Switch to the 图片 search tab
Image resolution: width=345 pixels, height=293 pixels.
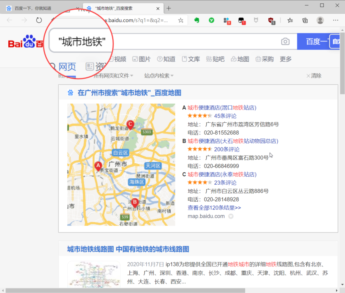pos(142,59)
